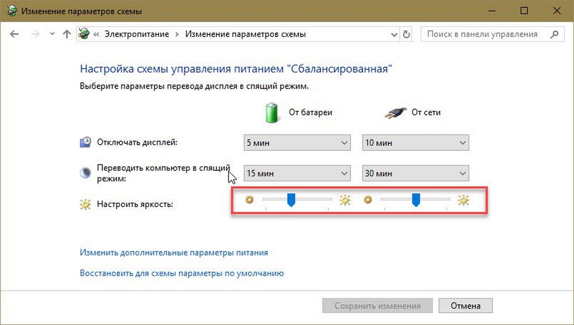Click the 'Сохранить изменения' button
The width and height of the screenshot is (574, 325).
pos(377,306)
